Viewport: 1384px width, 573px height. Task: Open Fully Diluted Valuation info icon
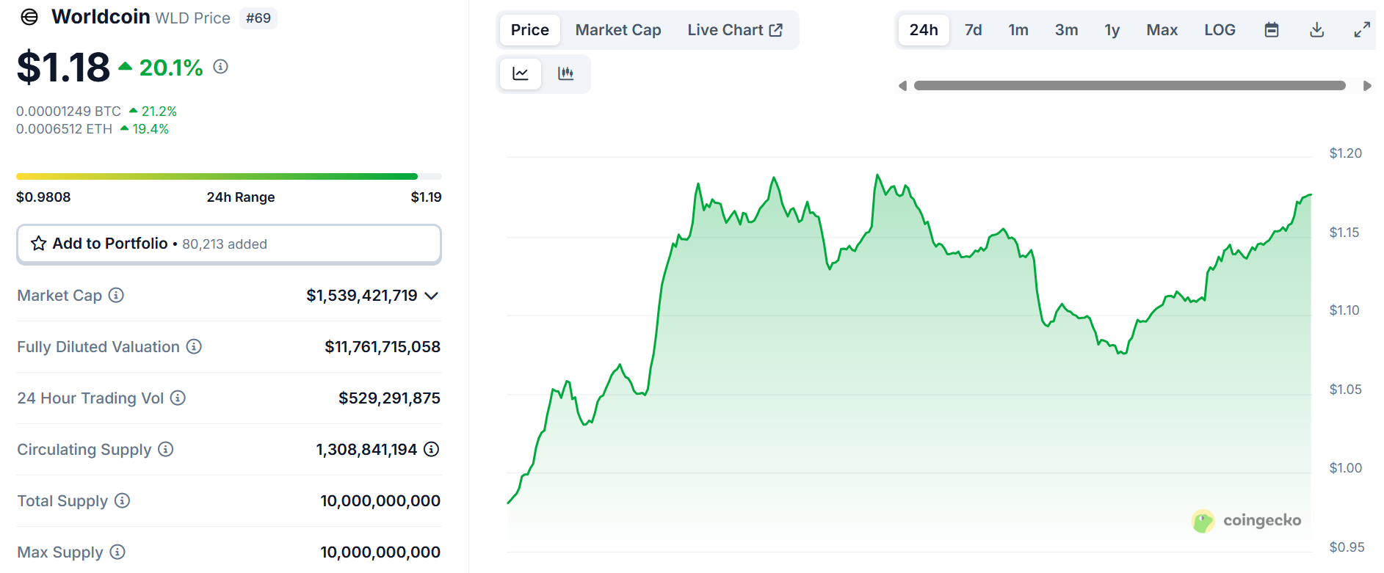(194, 346)
